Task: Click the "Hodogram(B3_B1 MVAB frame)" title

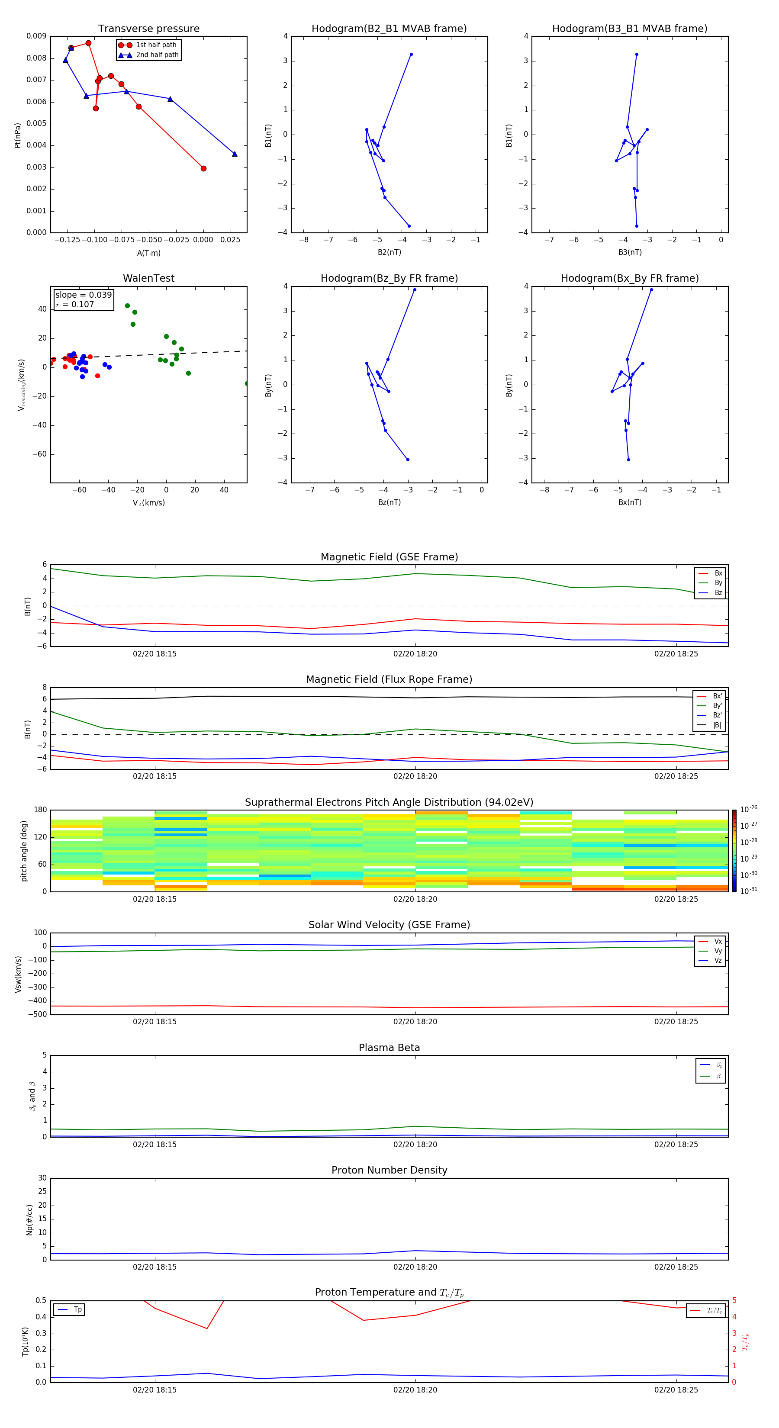Action: pos(630,29)
